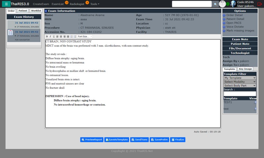264x158 pixels.
Task: Open the Voice Dictate option
Action: 235,27
